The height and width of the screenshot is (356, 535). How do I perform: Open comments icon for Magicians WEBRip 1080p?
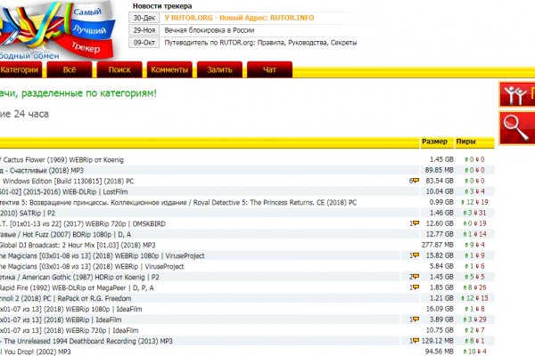tap(415, 255)
